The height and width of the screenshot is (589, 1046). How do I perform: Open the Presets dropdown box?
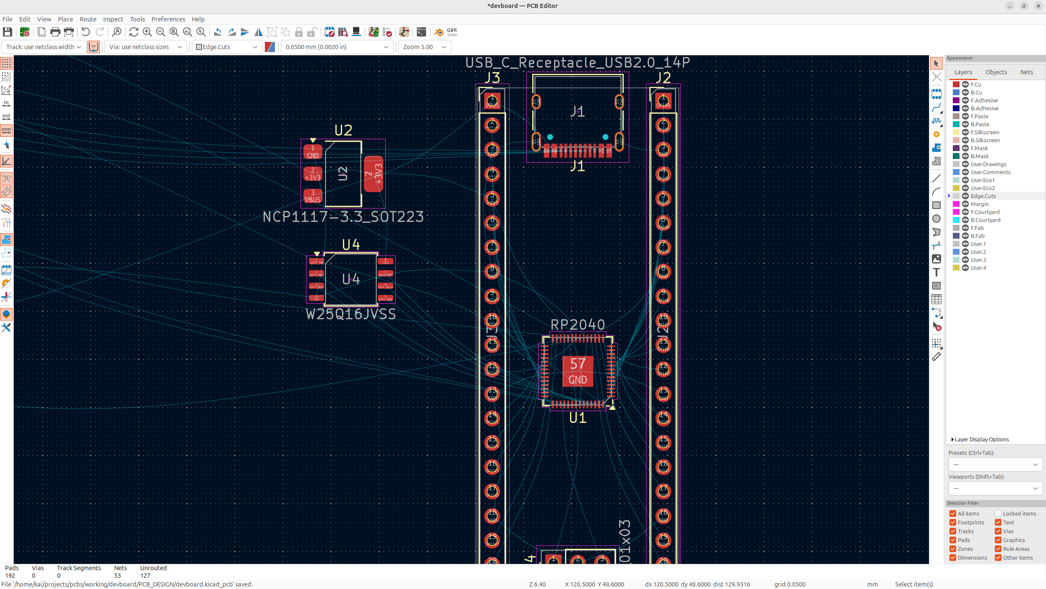(x=995, y=464)
